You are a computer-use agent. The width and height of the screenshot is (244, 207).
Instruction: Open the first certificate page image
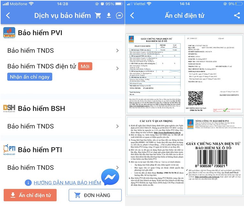coord(185,74)
